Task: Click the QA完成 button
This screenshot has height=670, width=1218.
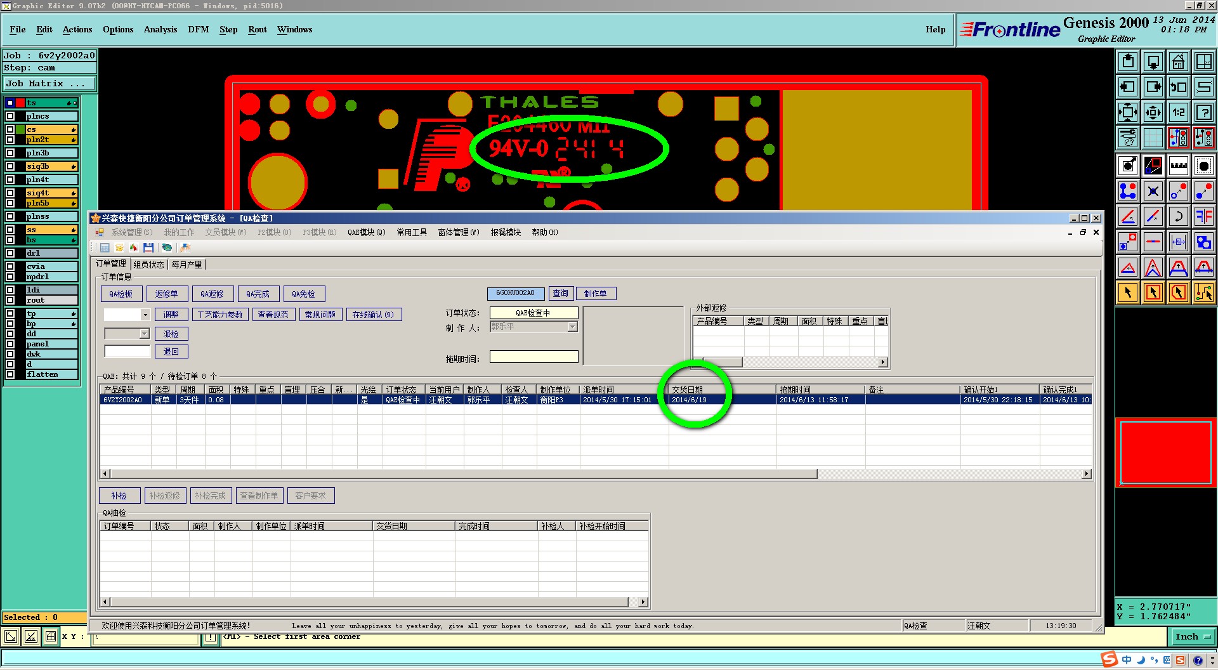Action: click(258, 294)
